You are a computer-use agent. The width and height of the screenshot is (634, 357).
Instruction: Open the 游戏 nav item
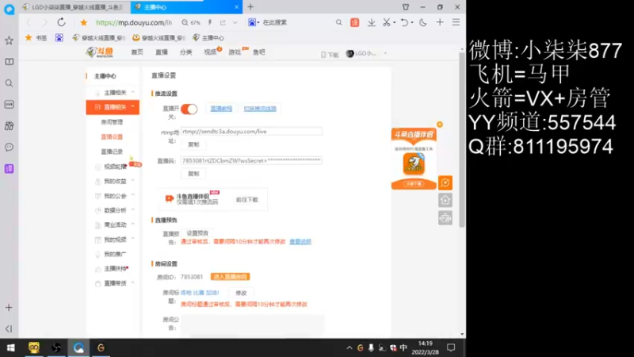235,52
